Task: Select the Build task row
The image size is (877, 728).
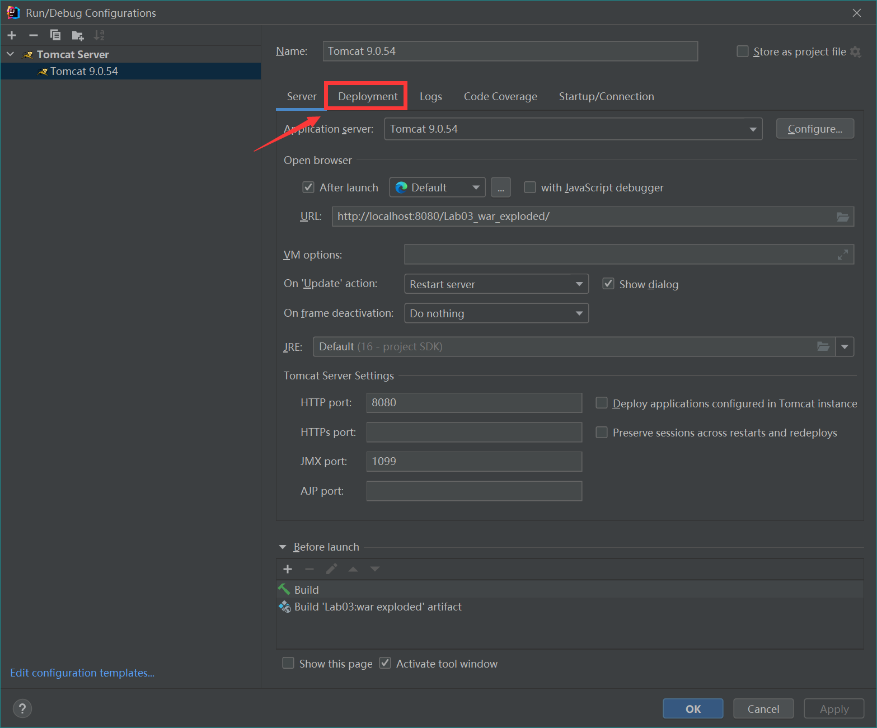Action: point(570,589)
